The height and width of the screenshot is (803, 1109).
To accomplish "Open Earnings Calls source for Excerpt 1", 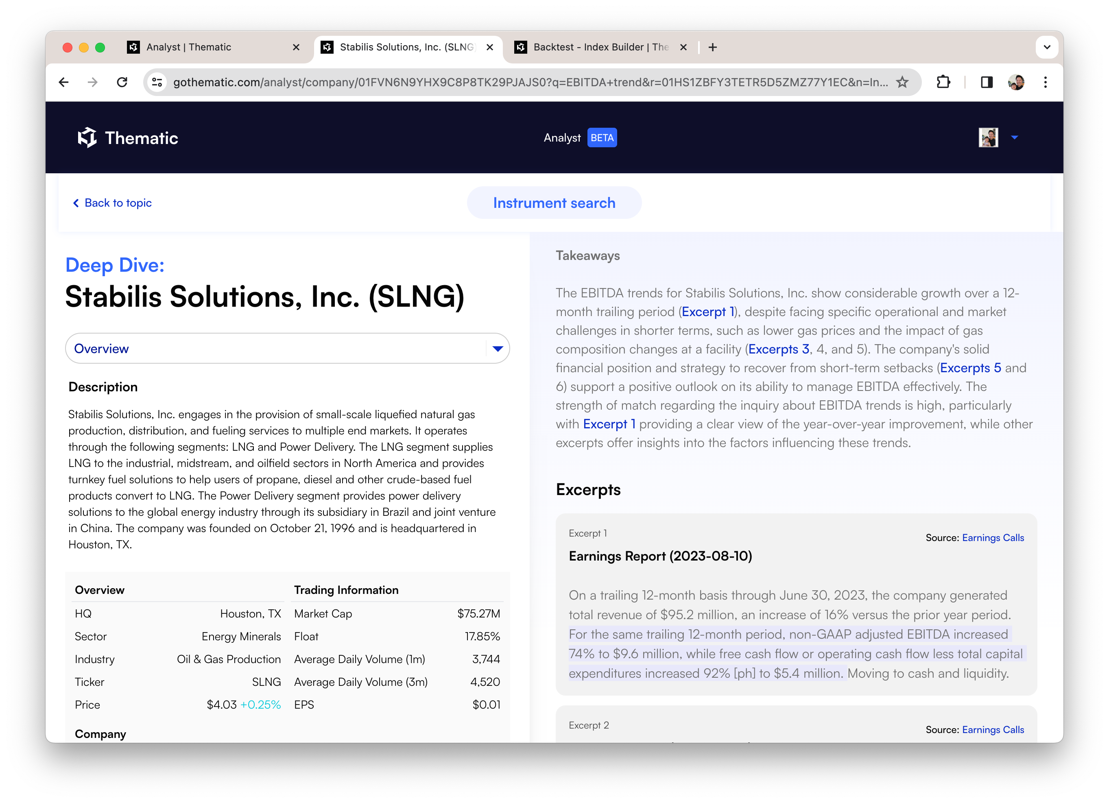I will [x=993, y=538].
